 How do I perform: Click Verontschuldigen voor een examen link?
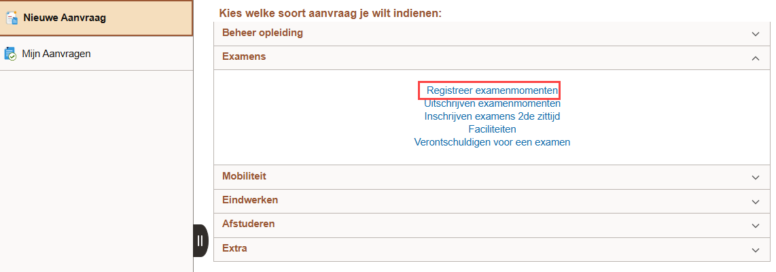click(x=492, y=142)
